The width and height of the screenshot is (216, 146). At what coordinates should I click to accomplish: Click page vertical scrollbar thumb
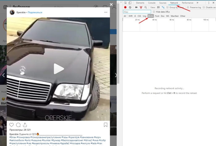click(118, 43)
